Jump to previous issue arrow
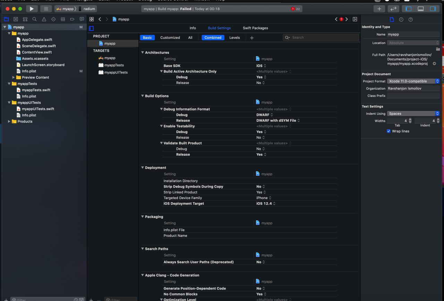444x301 pixels. (336, 19)
